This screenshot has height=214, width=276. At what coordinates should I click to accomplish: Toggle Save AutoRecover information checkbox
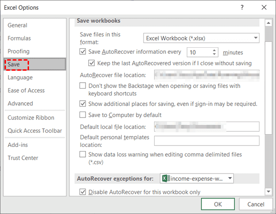pos(83,52)
